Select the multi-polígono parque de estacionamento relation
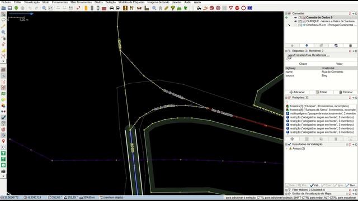The image size is (358, 201). (321, 113)
